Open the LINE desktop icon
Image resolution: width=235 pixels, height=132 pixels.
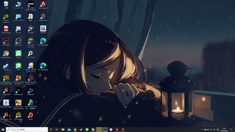(x=18, y=67)
